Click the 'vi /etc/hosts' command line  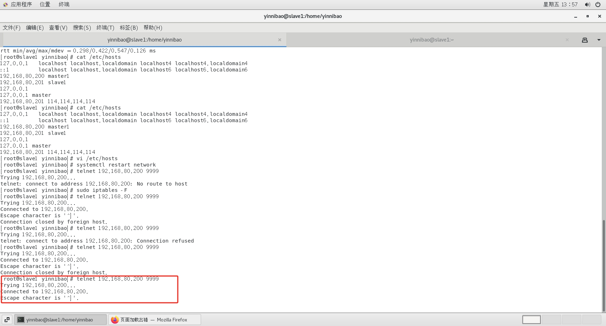[59, 158]
